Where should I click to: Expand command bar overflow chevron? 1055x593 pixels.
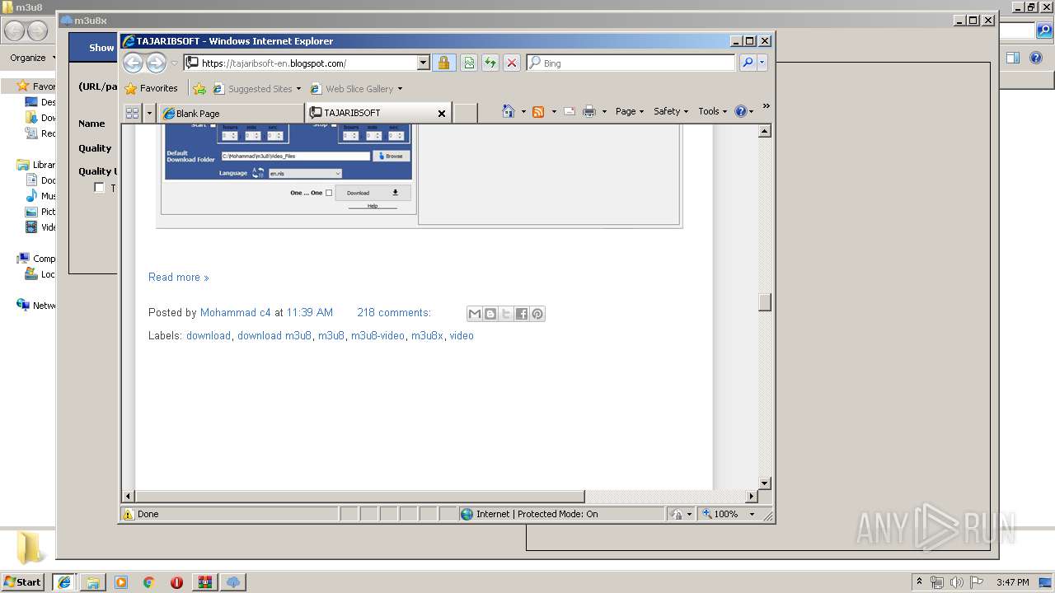766,106
